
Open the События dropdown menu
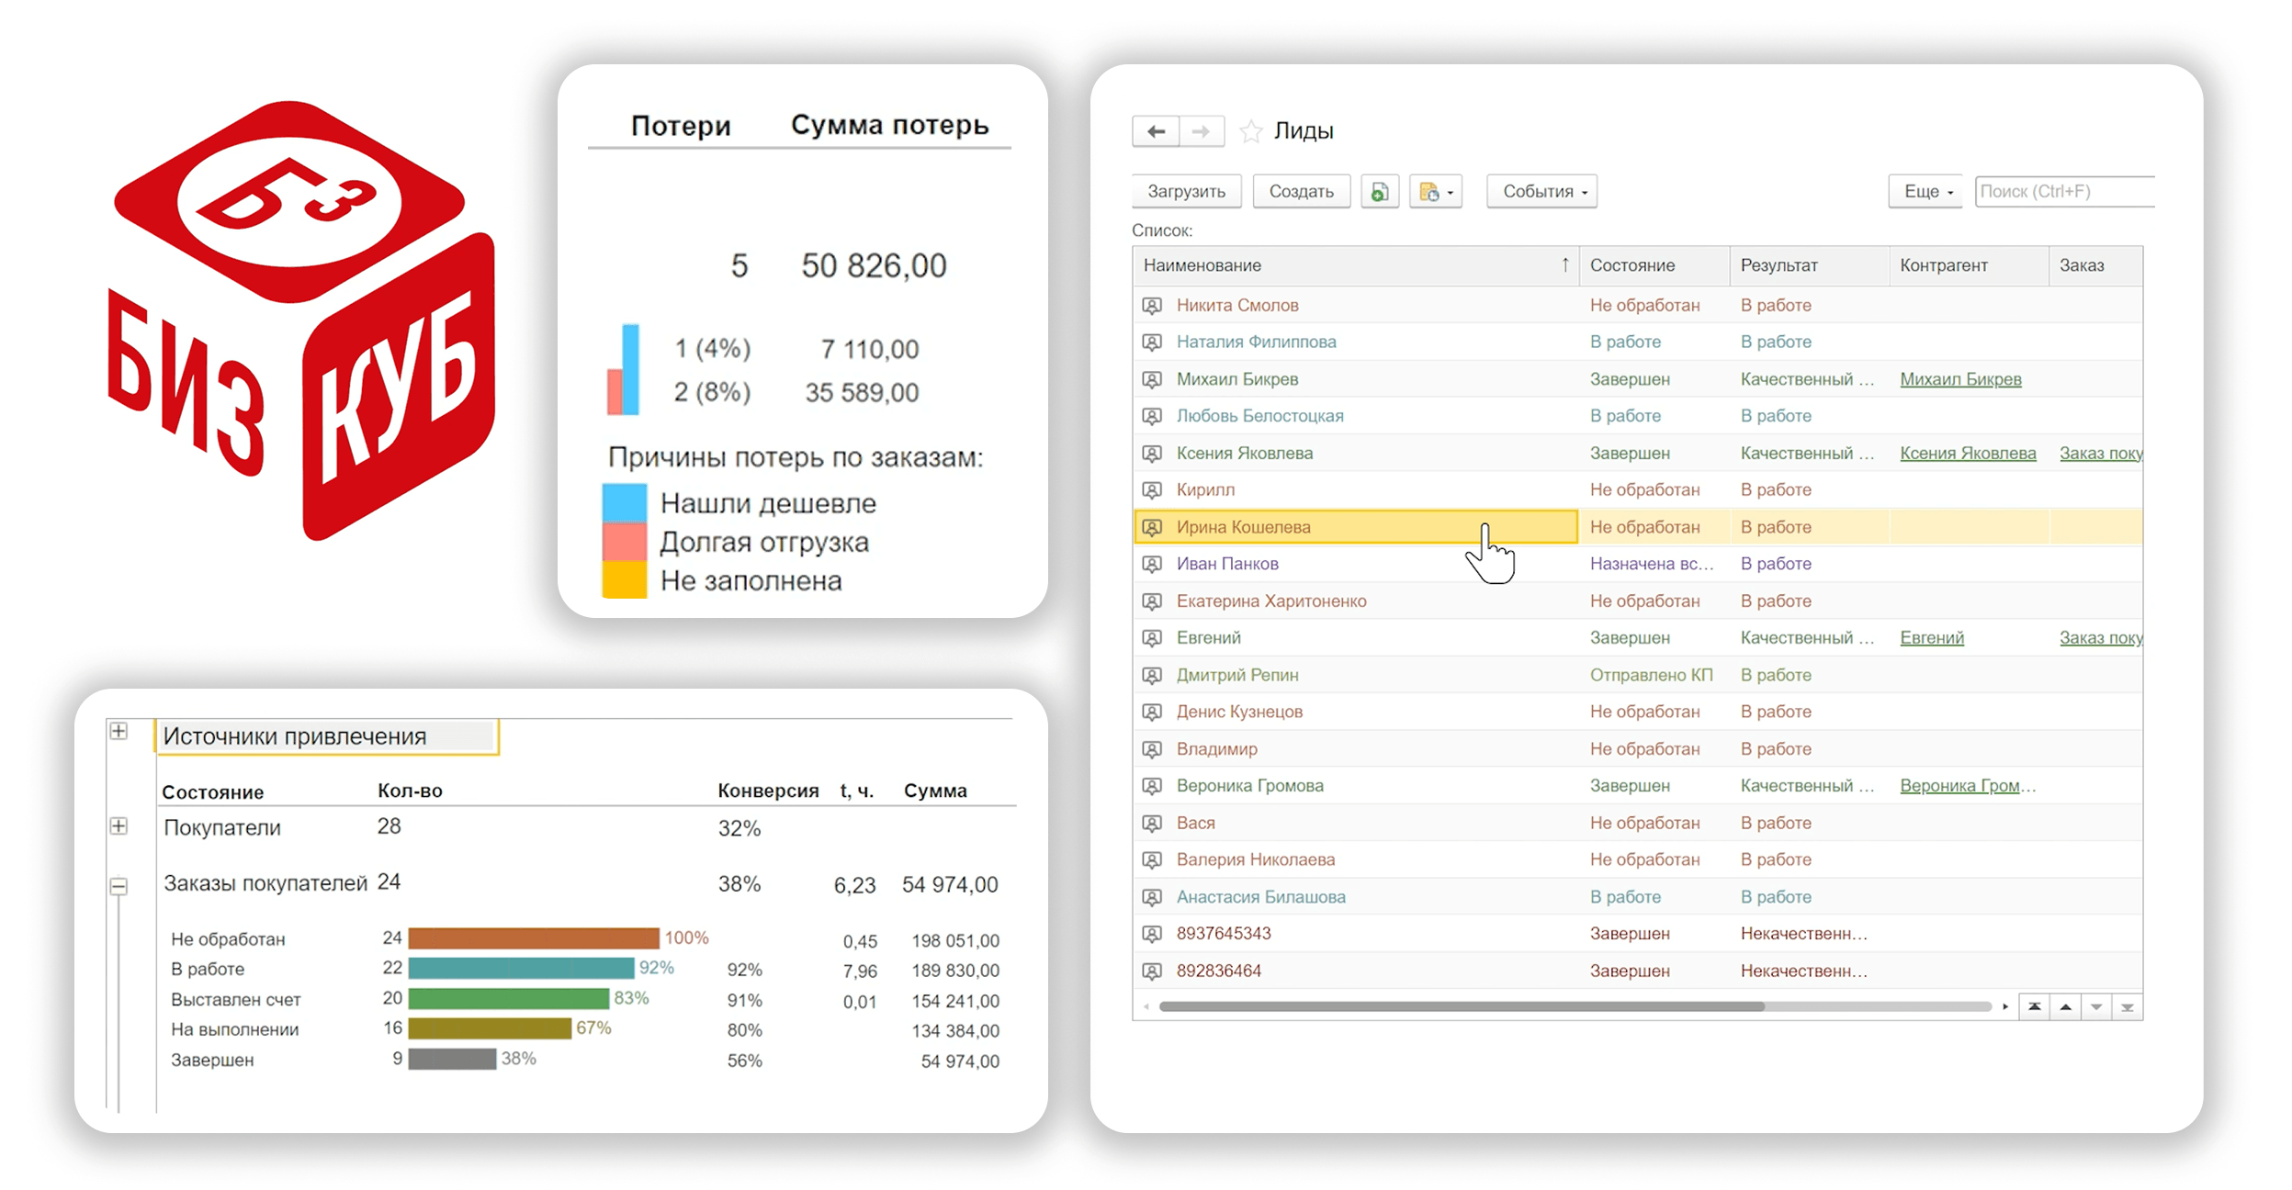tap(1541, 191)
